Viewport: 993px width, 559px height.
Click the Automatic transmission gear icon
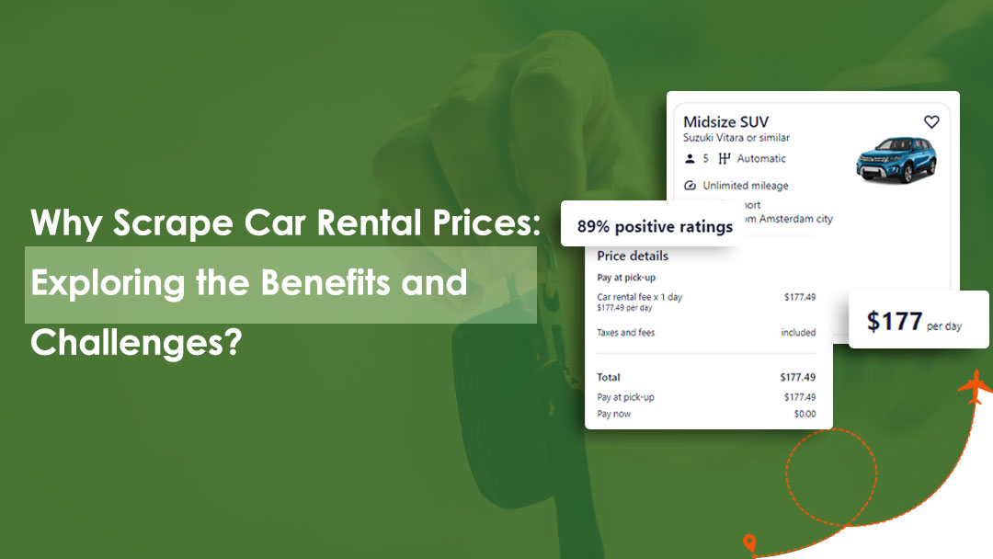point(724,158)
